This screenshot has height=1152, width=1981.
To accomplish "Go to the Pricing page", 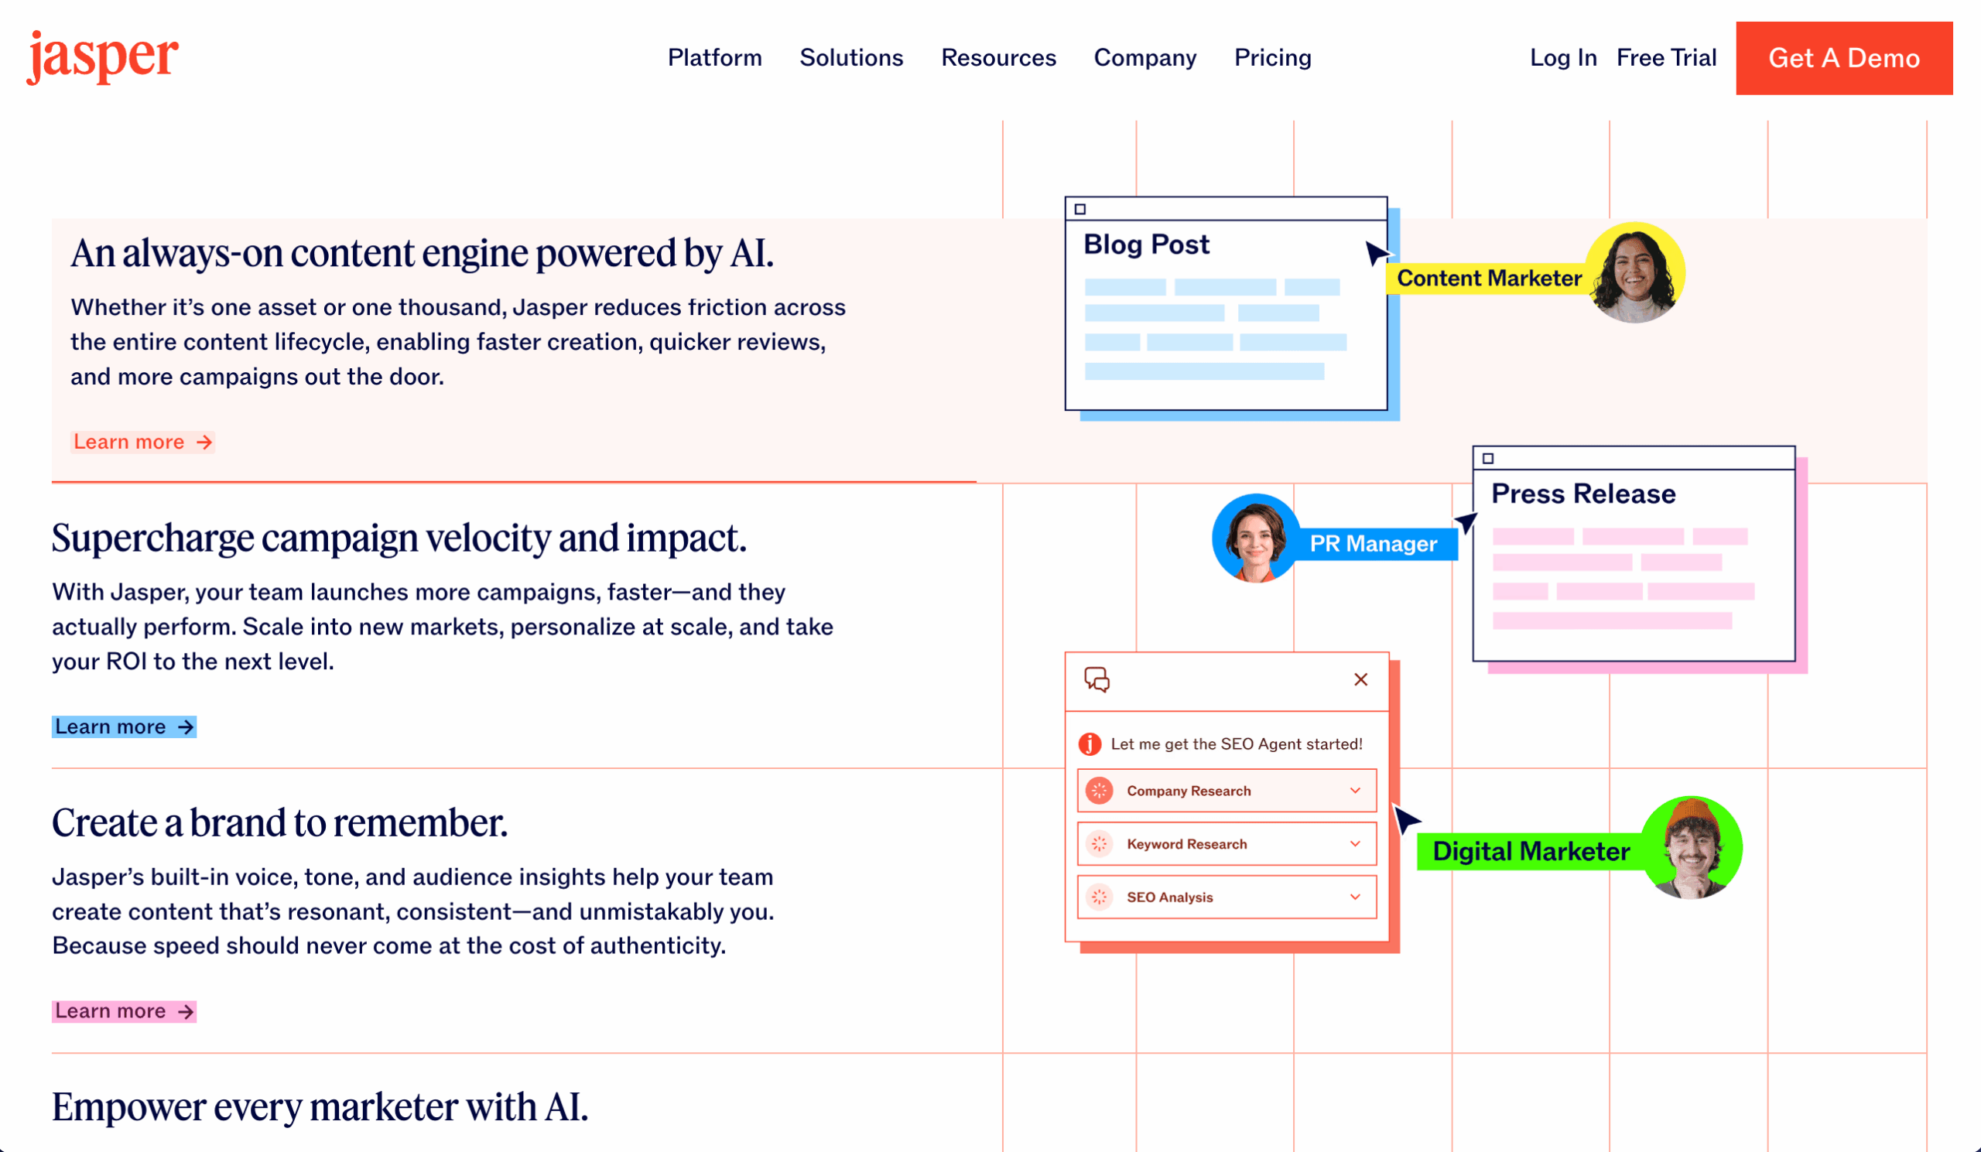I will 1273,57.
